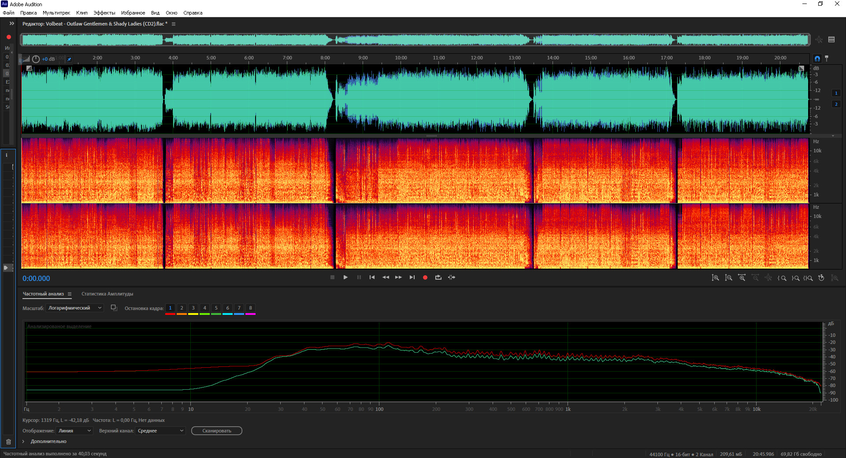Open the Масштаб Логарифмический dropdown
This screenshot has width=846, height=458.
point(74,308)
